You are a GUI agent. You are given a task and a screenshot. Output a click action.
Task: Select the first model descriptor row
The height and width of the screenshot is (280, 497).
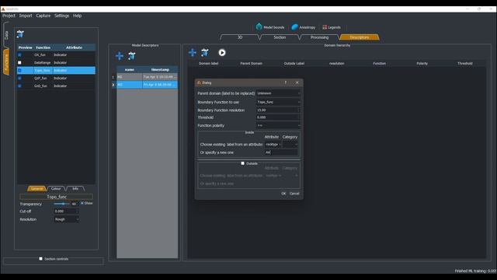tap(147, 77)
